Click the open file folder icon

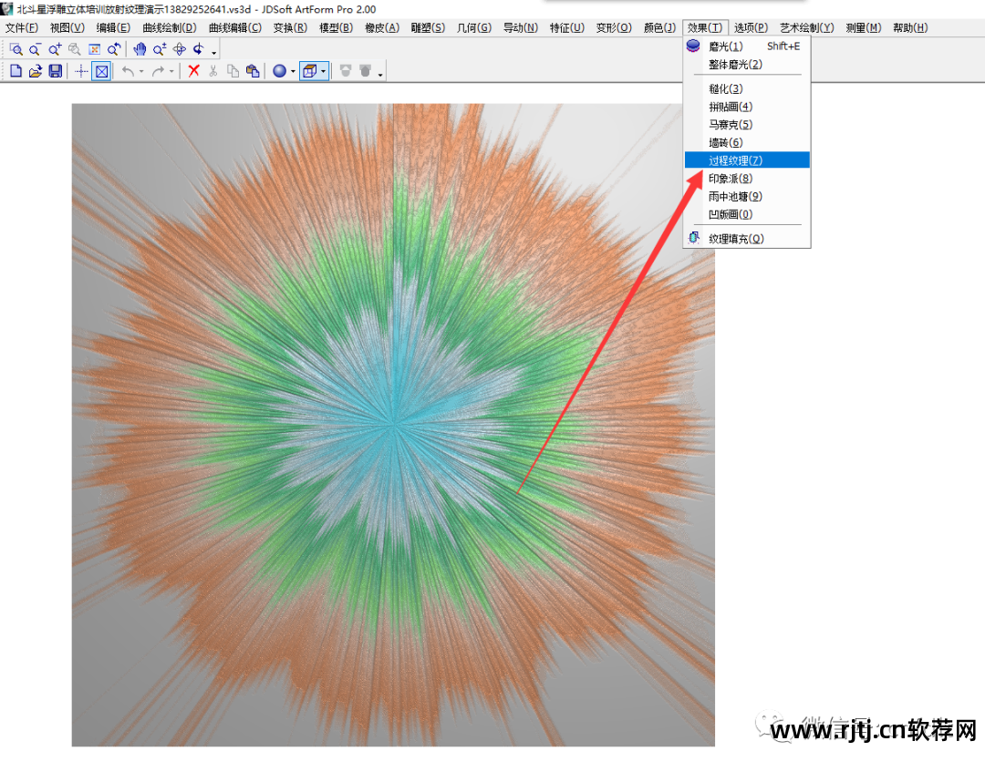[x=36, y=71]
